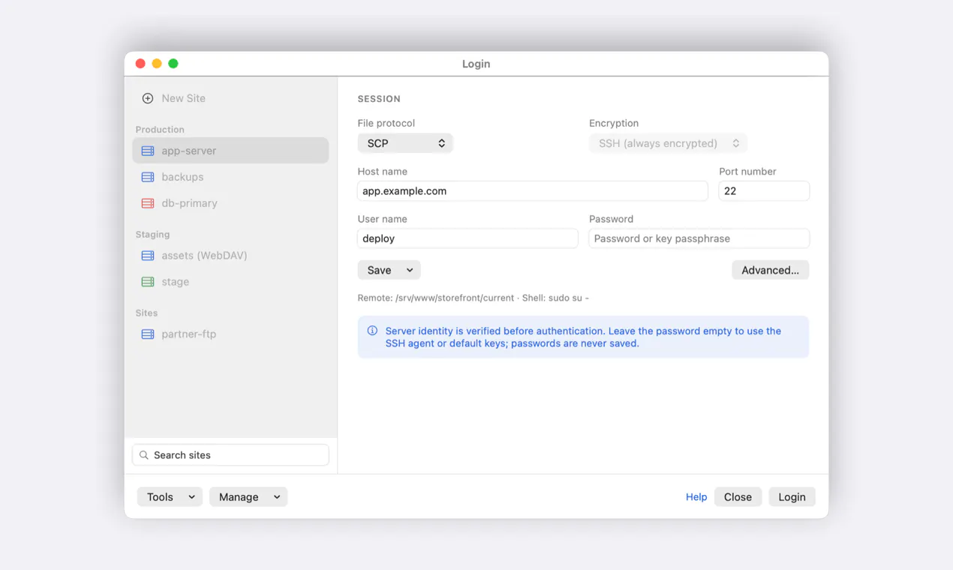
Task: Select the backups site entry
Action: (230, 177)
